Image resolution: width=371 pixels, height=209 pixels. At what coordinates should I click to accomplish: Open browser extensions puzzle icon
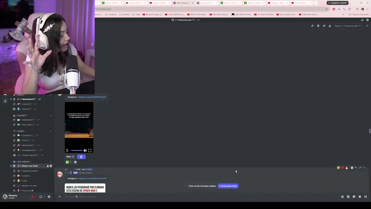coord(349,9)
